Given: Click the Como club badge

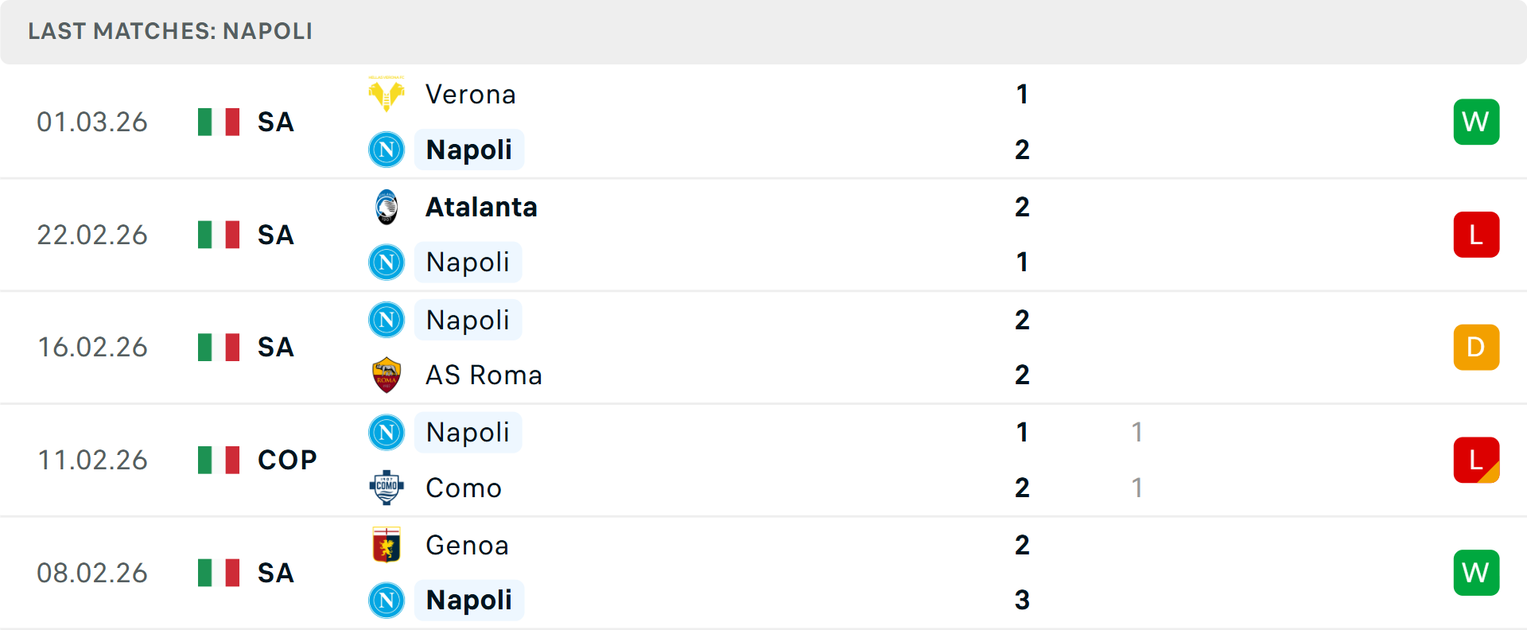Looking at the screenshot, I should [x=387, y=488].
